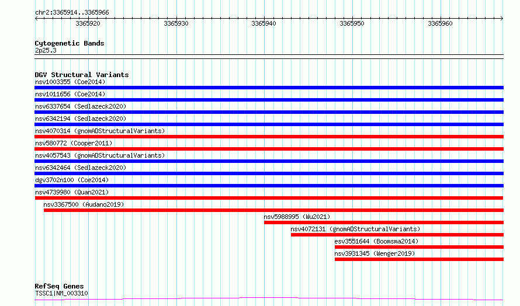The height and width of the screenshot is (306, 520).
Task: Click the nsv1003355 (Coe2014) variant label
Action: pos(70,82)
